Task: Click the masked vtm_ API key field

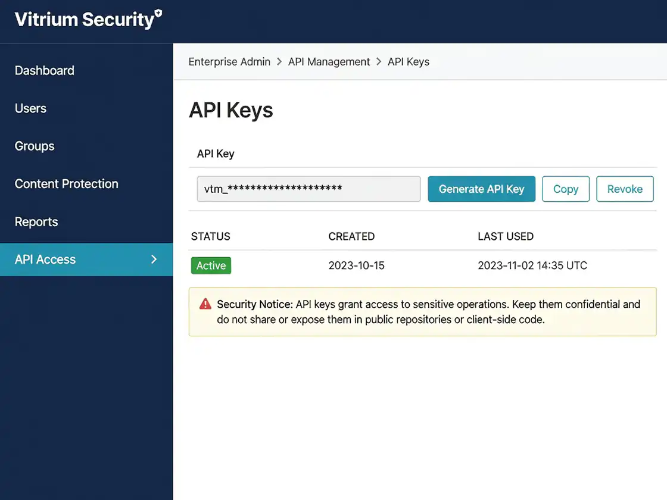Action: point(309,189)
